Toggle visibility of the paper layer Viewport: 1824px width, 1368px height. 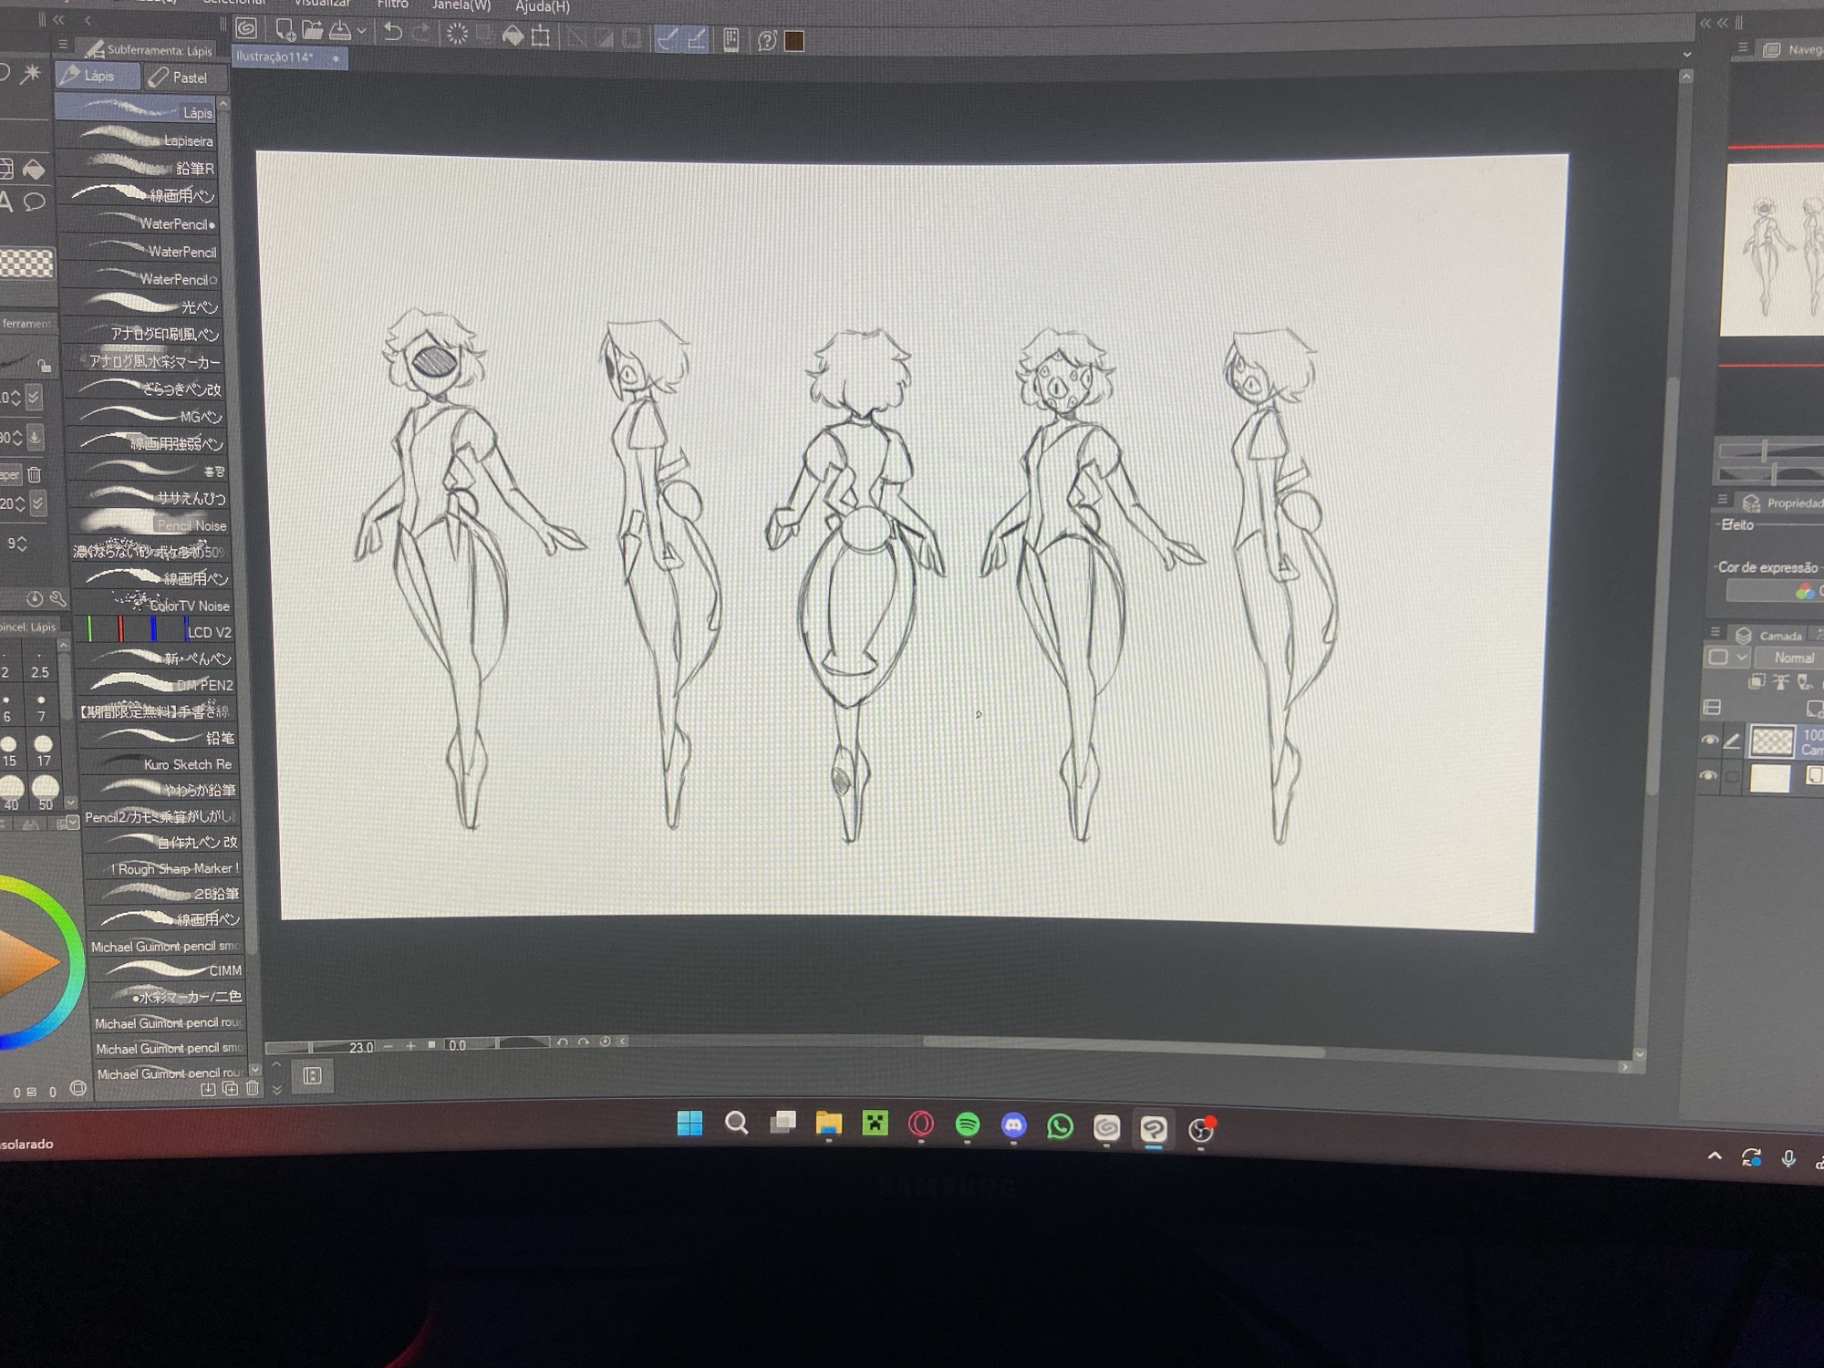pos(1708,776)
